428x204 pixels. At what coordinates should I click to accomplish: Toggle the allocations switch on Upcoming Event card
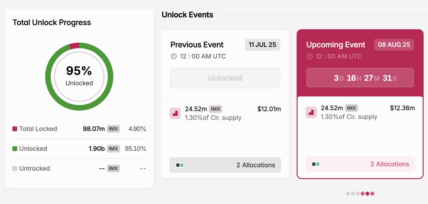coord(315,164)
